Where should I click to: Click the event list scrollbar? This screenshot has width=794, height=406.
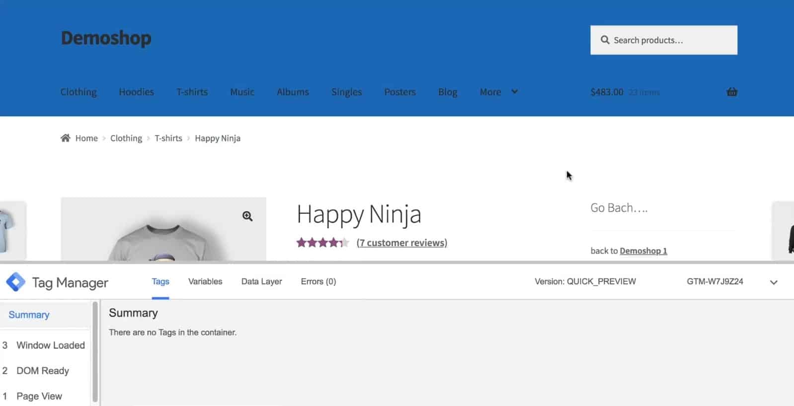tap(95, 352)
